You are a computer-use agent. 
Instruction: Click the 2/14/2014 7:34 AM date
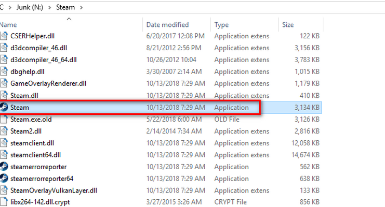pos(174,131)
